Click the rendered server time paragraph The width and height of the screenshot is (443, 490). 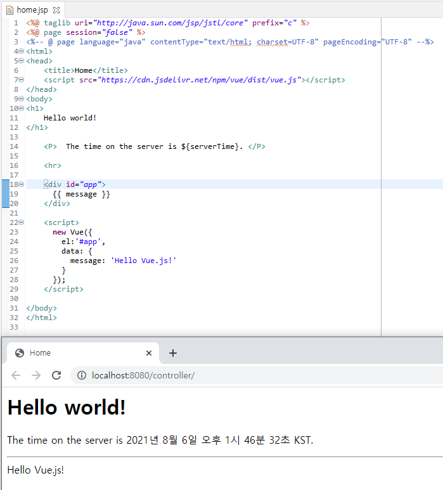160,440
